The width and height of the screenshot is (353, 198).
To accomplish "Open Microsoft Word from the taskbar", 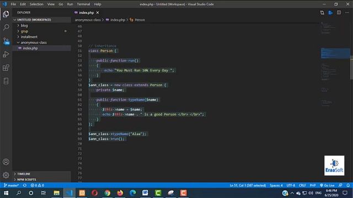I will [145, 193].
